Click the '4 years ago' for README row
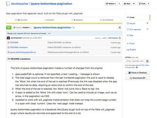Viewport: 157px width, 118px height. coord(115,43)
